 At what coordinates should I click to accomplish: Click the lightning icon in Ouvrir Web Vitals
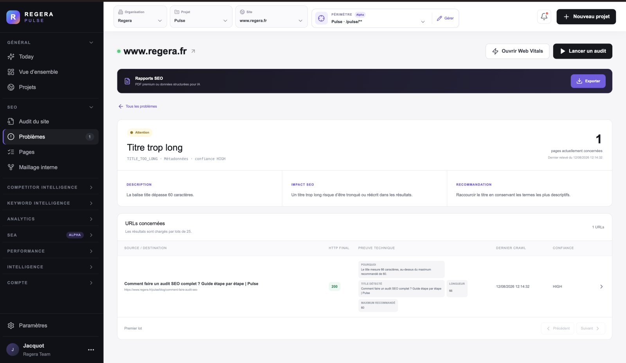click(x=495, y=51)
